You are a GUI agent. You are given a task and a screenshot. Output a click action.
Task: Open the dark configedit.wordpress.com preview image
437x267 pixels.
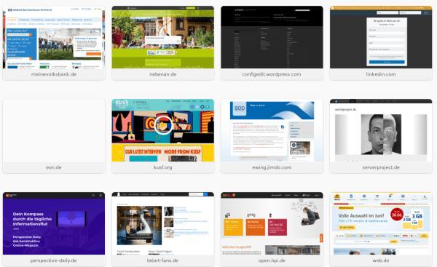point(272,37)
